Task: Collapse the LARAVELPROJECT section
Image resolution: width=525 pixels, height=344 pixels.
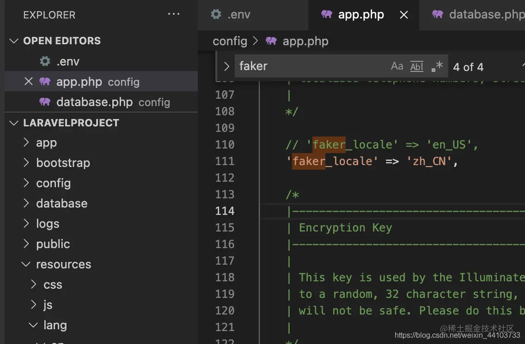Action: 14,123
